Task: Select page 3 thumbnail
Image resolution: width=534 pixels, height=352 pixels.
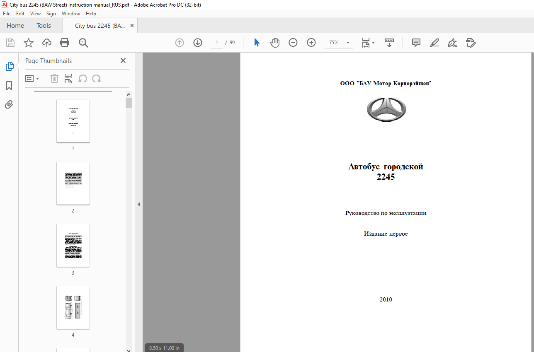Action: click(x=73, y=245)
